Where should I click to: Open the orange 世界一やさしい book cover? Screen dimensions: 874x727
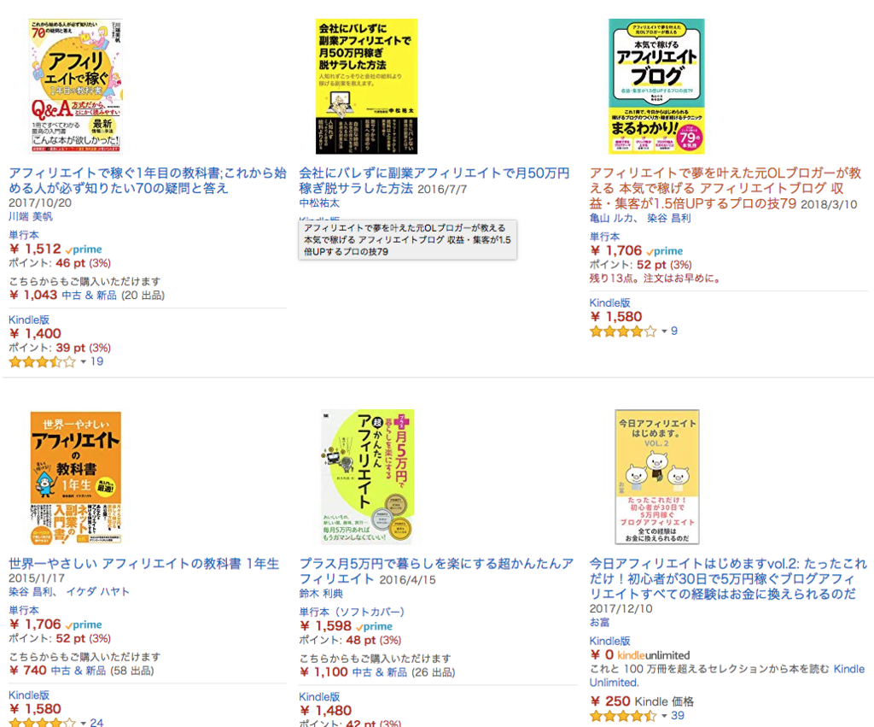click(76, 478)
